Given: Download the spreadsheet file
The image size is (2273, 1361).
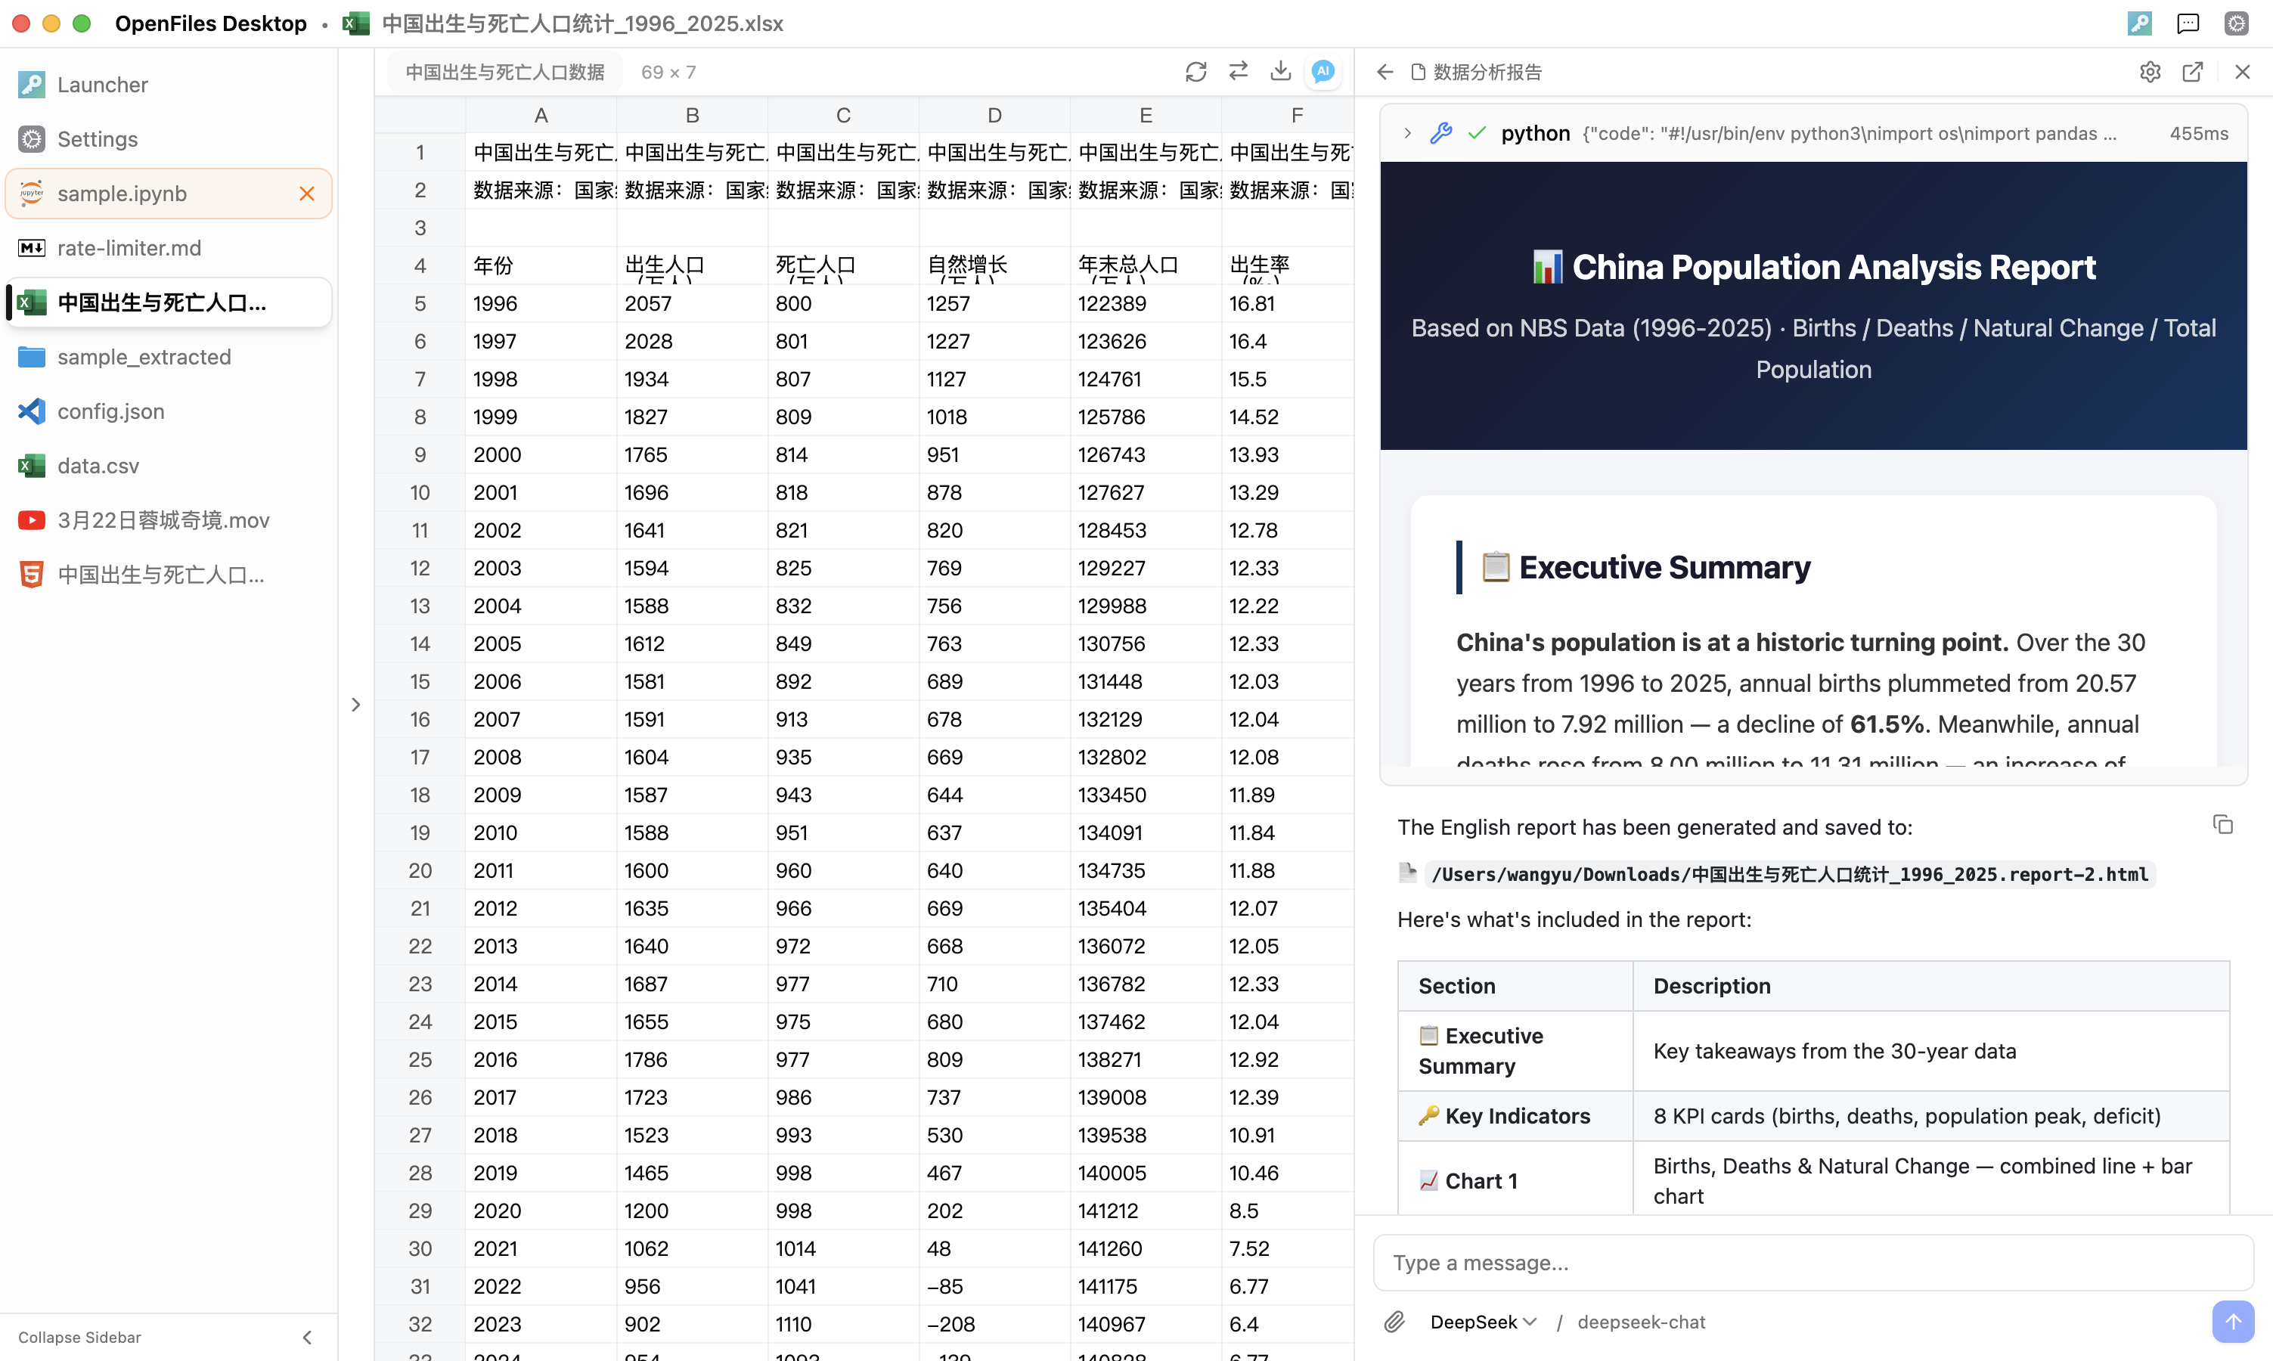Looking at the screenshot, I should pos(1281,72).
